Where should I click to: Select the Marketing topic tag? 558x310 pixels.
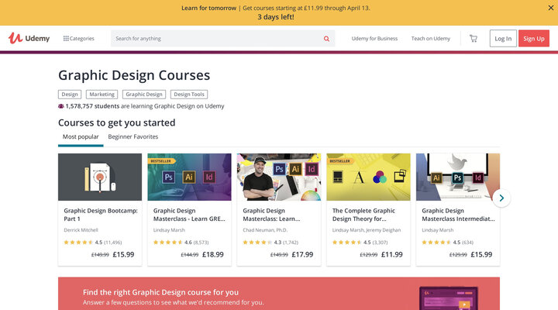(x=102, y=95)
